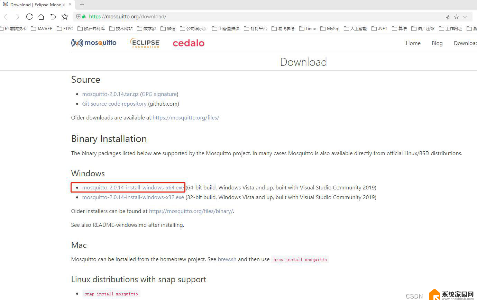Screen dimensions: 477x303
Task: Download mosquitto-2.0.14-install-windows-x64.exe installer
Action: (x=133, y=188)
